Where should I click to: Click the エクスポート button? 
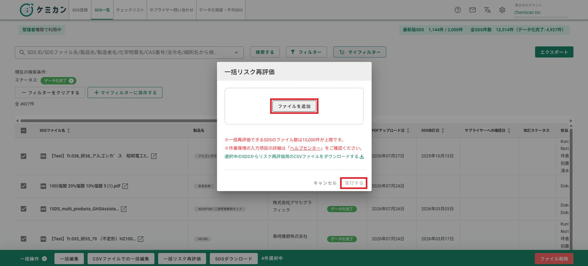tap(554, 52)
